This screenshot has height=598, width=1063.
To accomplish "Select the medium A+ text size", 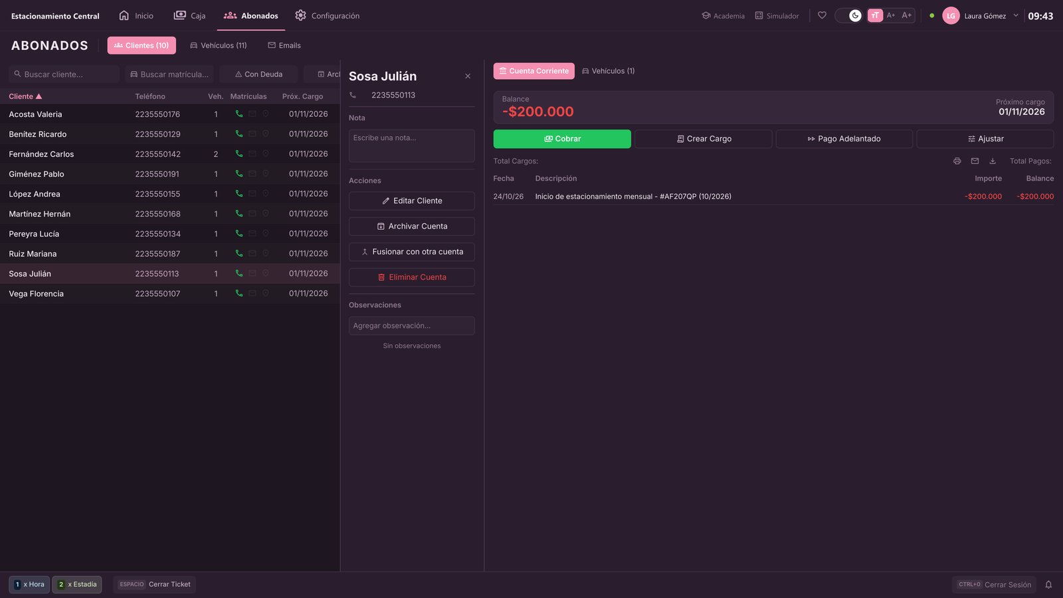I will (x=891, y=15).
